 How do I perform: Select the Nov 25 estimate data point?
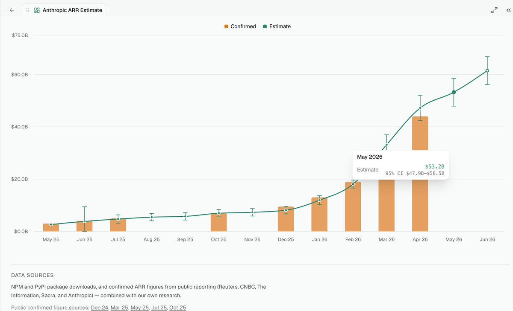pos(252,212)
